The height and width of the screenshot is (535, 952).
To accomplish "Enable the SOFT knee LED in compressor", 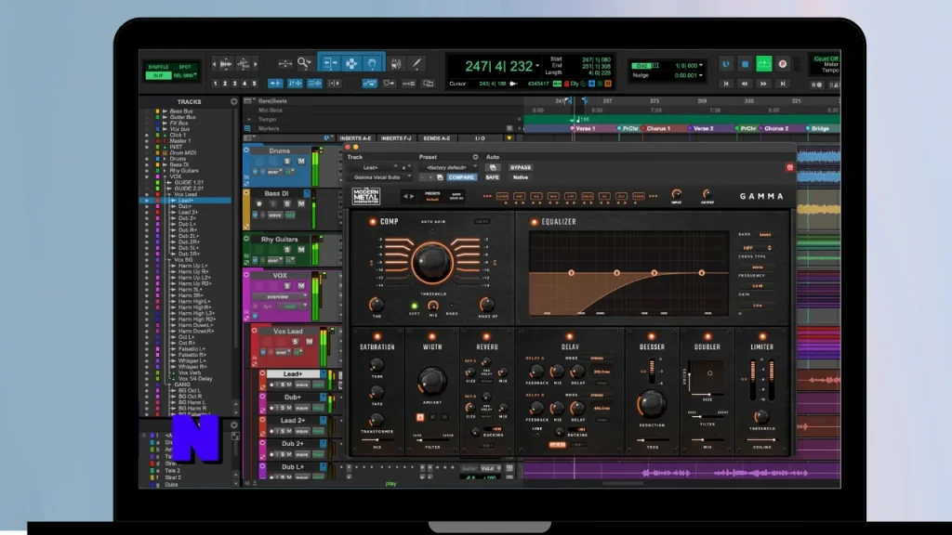I will click(x=414, y=307).
